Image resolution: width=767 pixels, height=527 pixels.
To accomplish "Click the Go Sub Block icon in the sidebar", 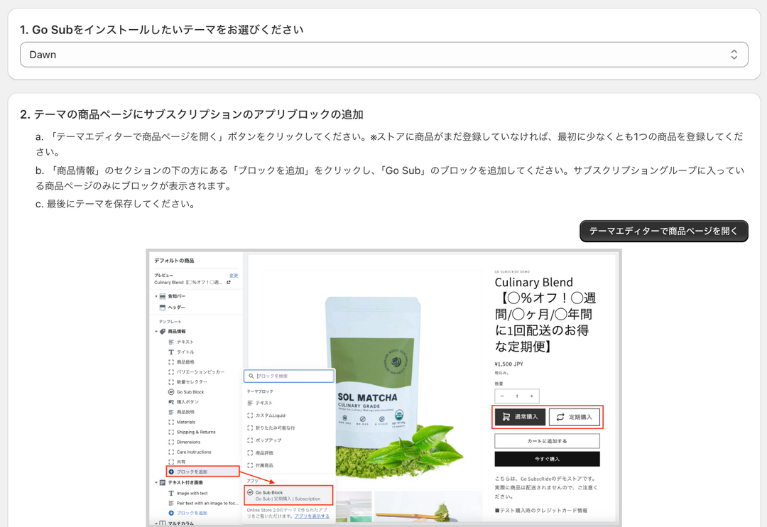I will click(x=171, y=392).
